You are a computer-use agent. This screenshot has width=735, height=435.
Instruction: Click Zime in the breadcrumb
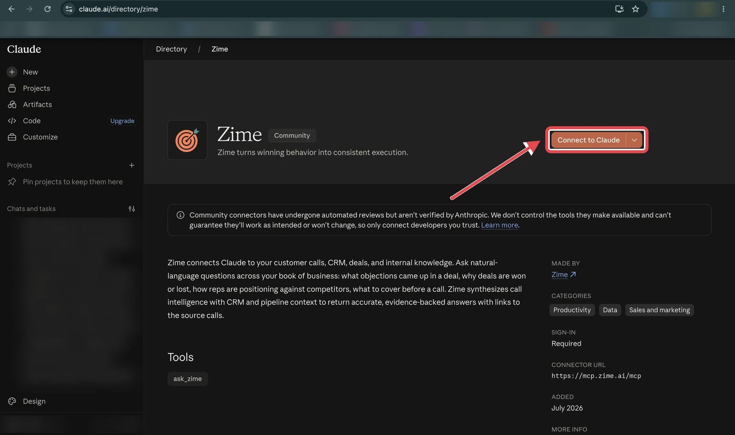point(220,49)
